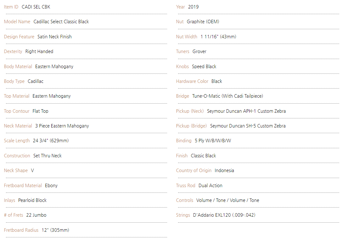The image size is (348, 244).
Task: Click the Year 2019 value
Action: point(193,7)
